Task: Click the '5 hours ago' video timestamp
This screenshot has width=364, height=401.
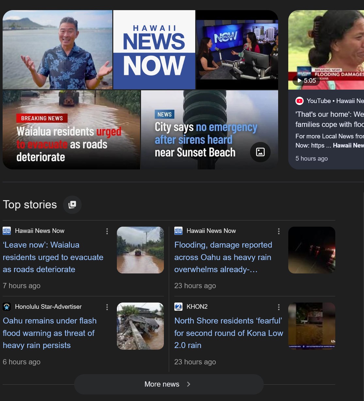Action: tap(312, 159)
